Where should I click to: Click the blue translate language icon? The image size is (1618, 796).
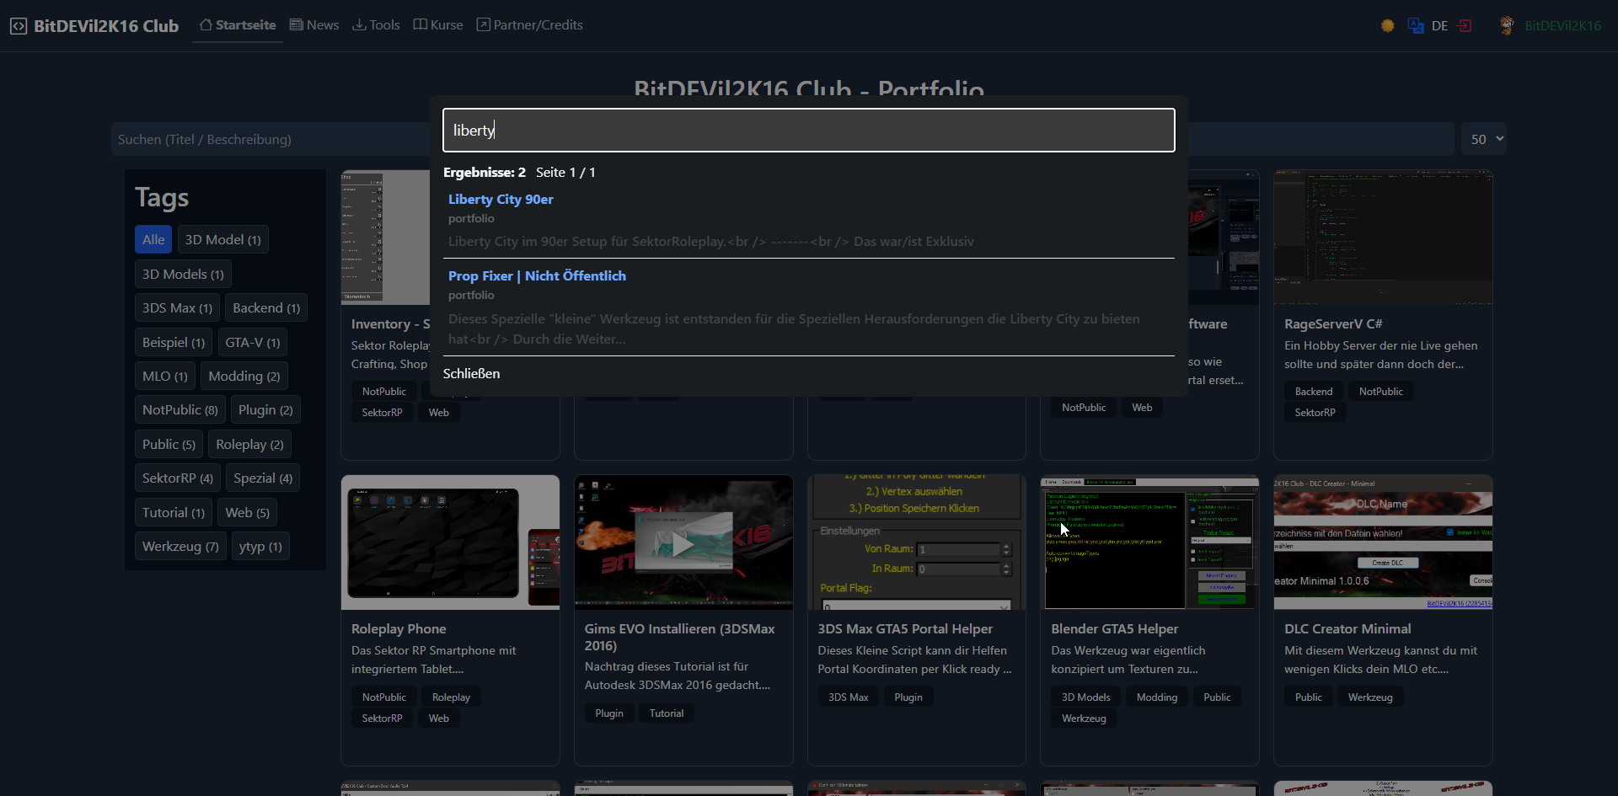click(x=1416, y=26)
